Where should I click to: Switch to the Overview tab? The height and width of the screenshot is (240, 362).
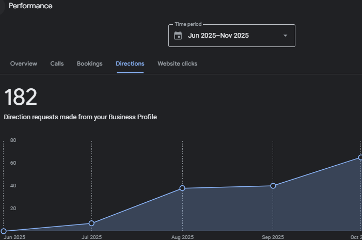click(24, 63)
